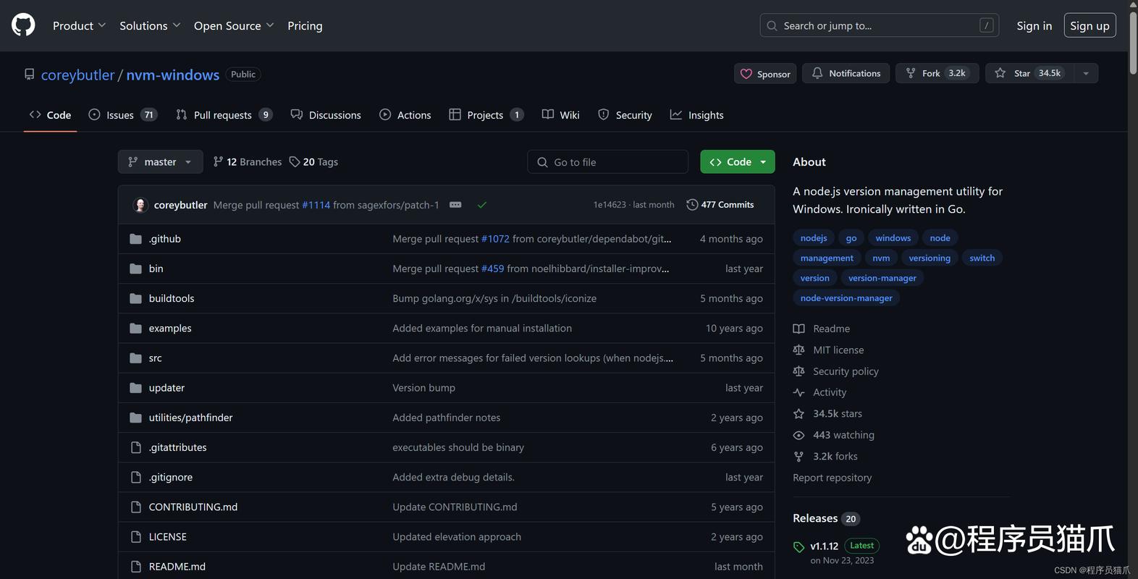The image size is (1138, 579).
Task: Click the .gitattributes file icon
Action: 135,447
